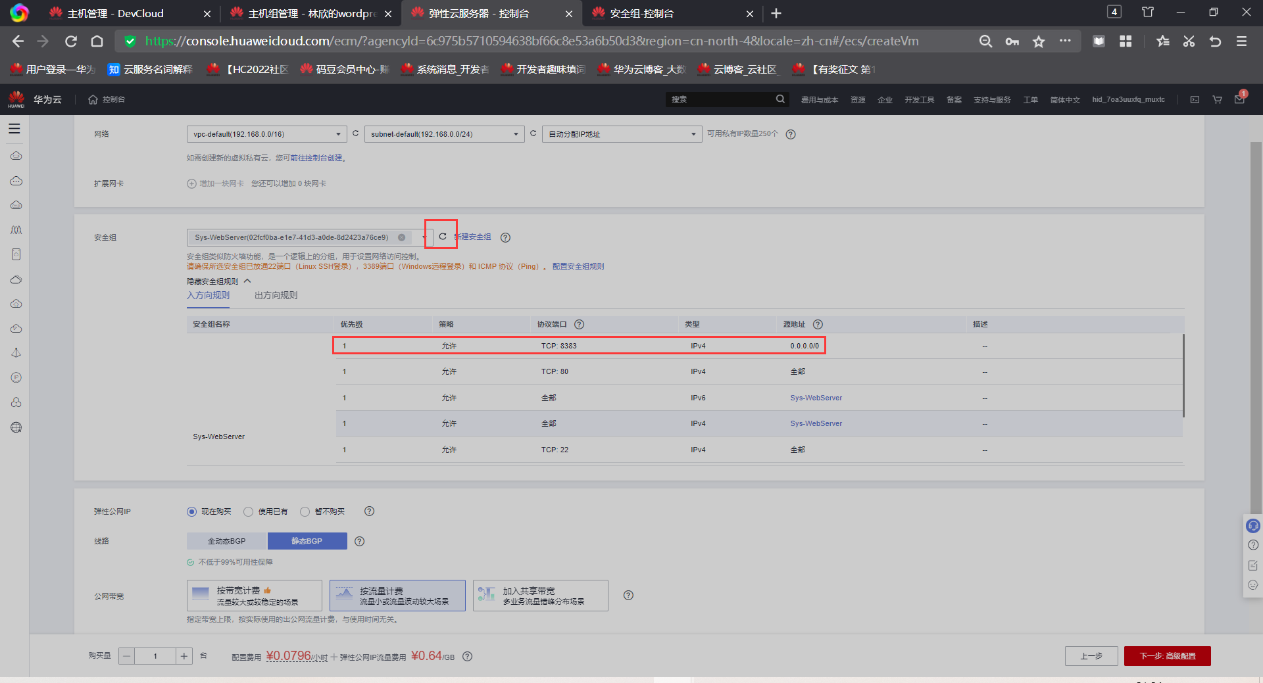Switch line type to 全动态BGP
This screenshot has width=1263, height=683.
(227, 541)
